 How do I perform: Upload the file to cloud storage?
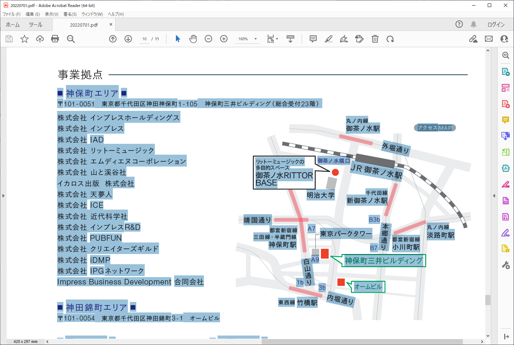[x=40, y=39]
